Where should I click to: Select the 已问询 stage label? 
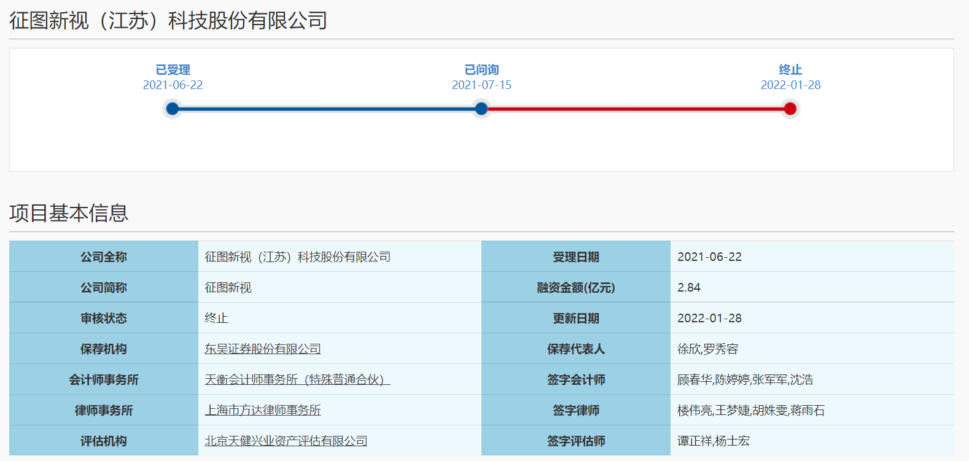(x=481, y=69)
